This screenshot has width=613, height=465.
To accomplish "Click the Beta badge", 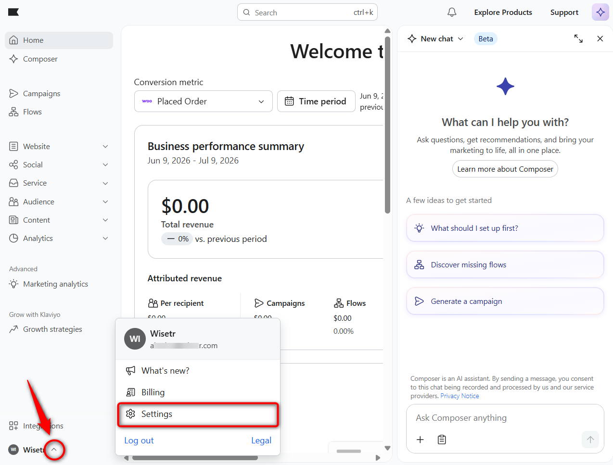I will tap(485, 39).
